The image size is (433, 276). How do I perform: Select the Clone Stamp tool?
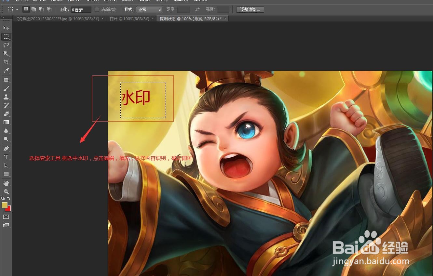pyautogui.click(x=6, y=97)
